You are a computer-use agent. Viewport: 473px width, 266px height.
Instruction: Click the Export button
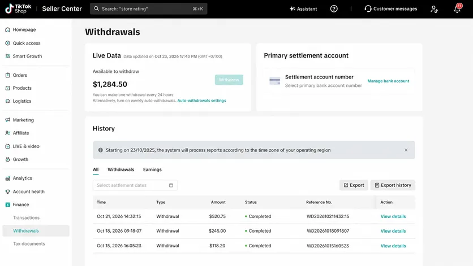354,185
